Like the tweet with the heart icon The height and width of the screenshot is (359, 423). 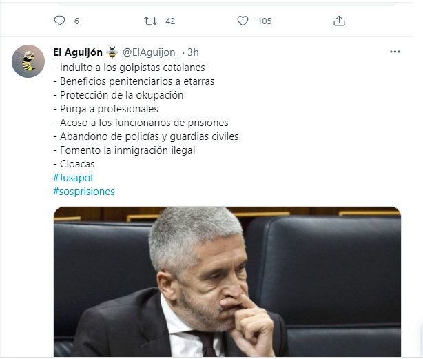243,21
